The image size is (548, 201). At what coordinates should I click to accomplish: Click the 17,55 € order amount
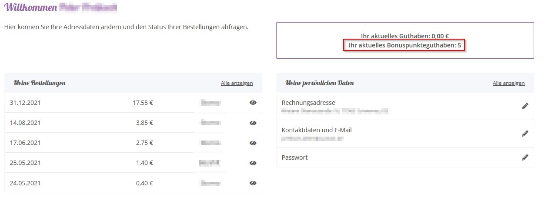(x=143, y=103)
